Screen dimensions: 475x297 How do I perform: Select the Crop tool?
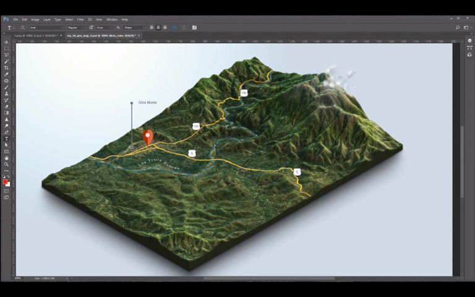pyautogui.click(x=6, y=67)
